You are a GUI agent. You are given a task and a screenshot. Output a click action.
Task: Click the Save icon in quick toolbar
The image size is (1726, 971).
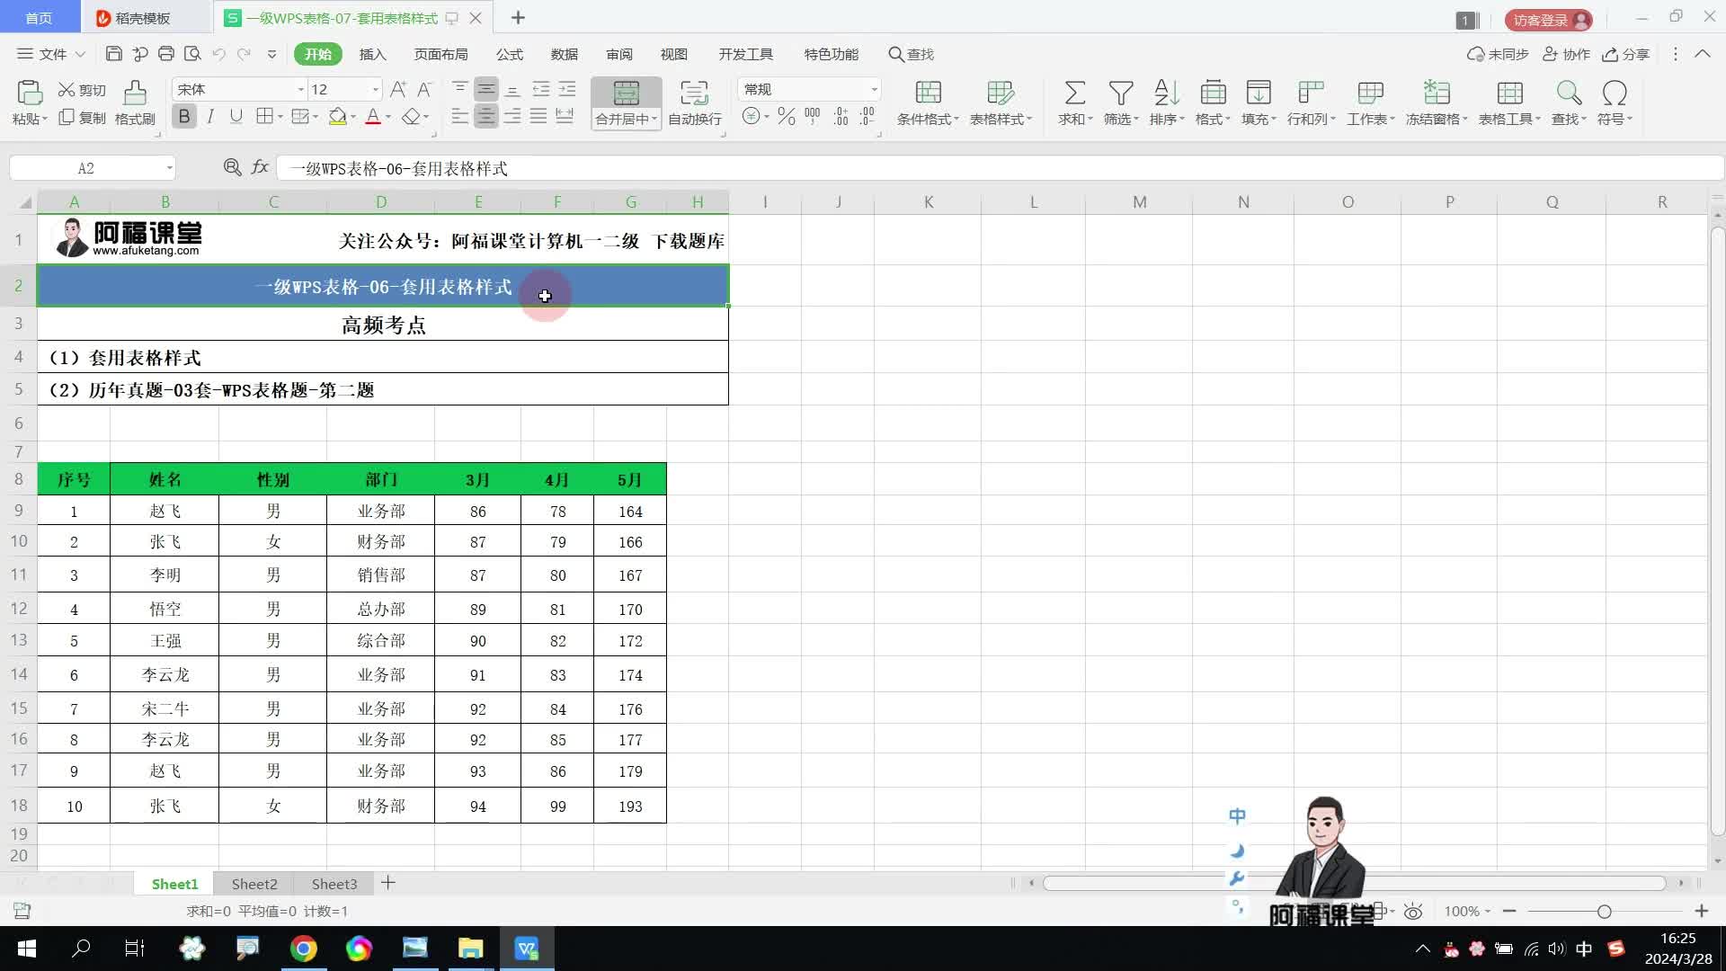[x=113, y=54]
